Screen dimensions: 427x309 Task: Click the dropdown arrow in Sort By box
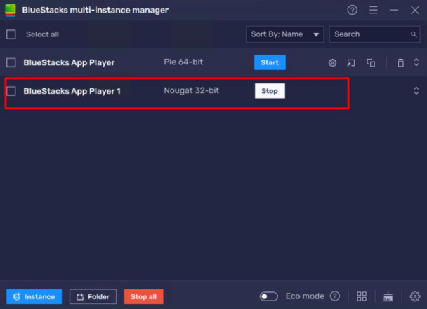coord(316,35)
